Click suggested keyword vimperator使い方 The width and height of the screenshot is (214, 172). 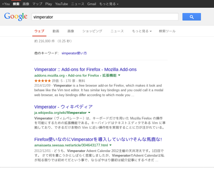pyautogui.click(x=74, y=53)
